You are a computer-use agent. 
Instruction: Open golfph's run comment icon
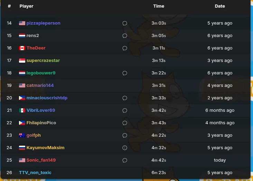tap(125, 135)
